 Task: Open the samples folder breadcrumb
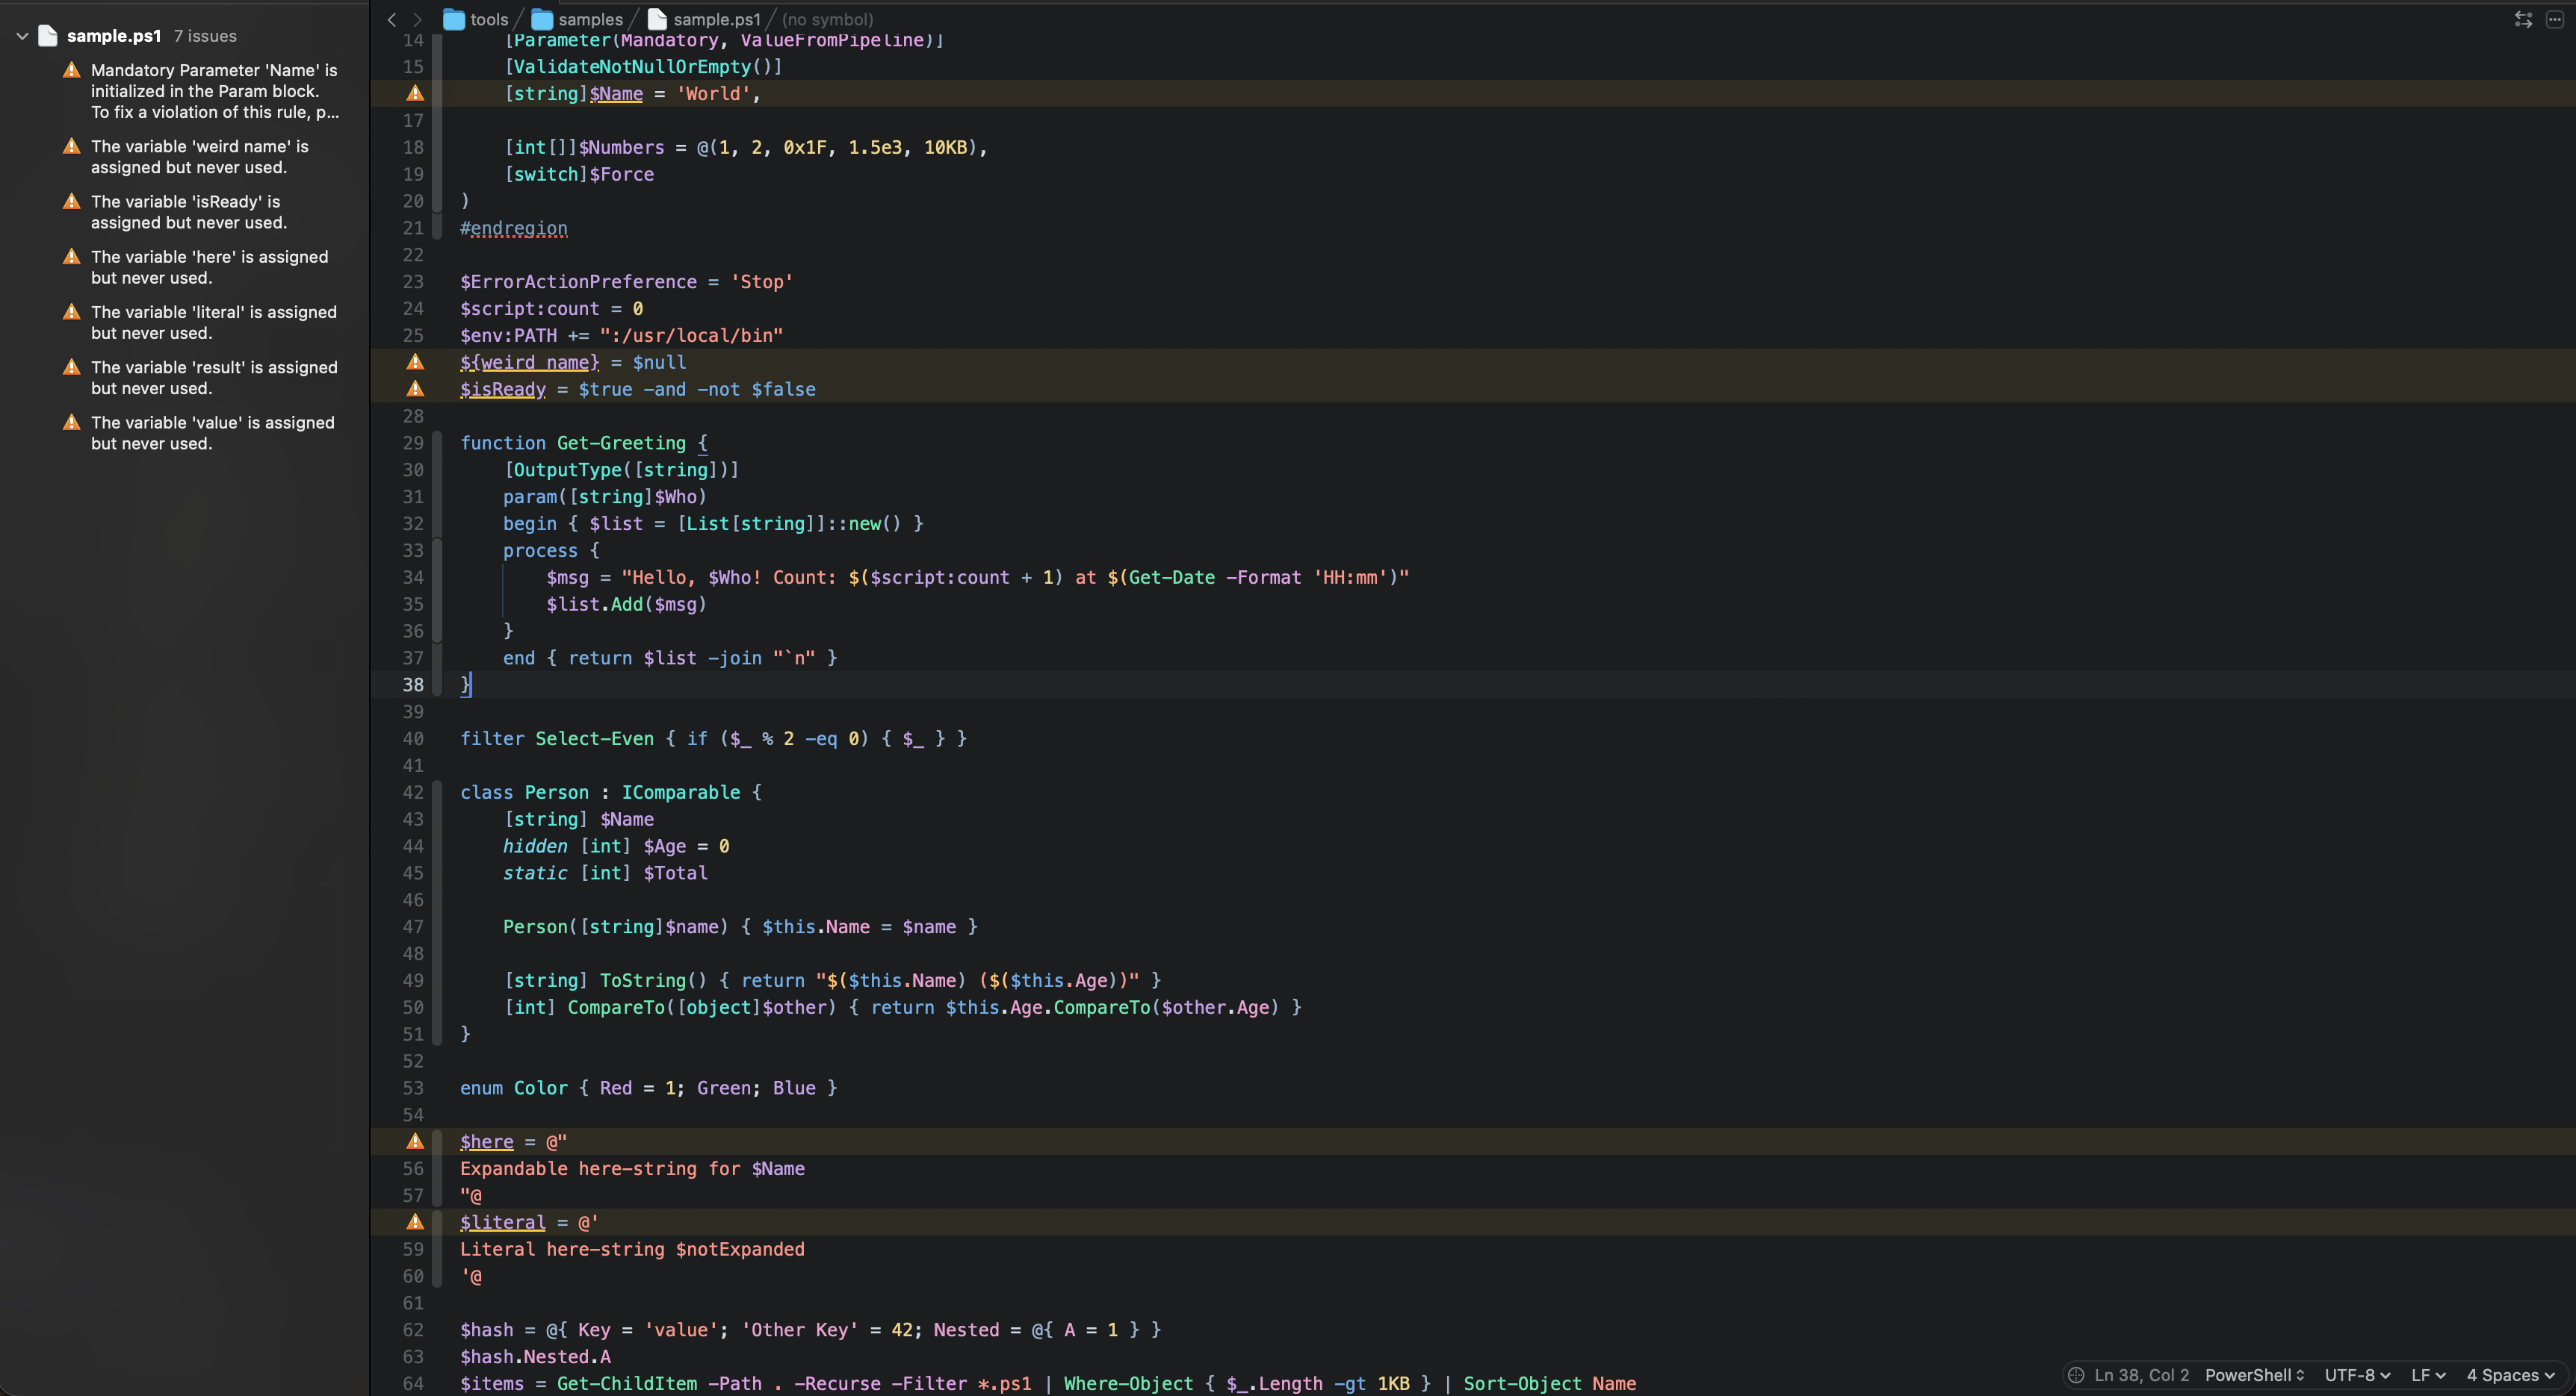(577, 19)
